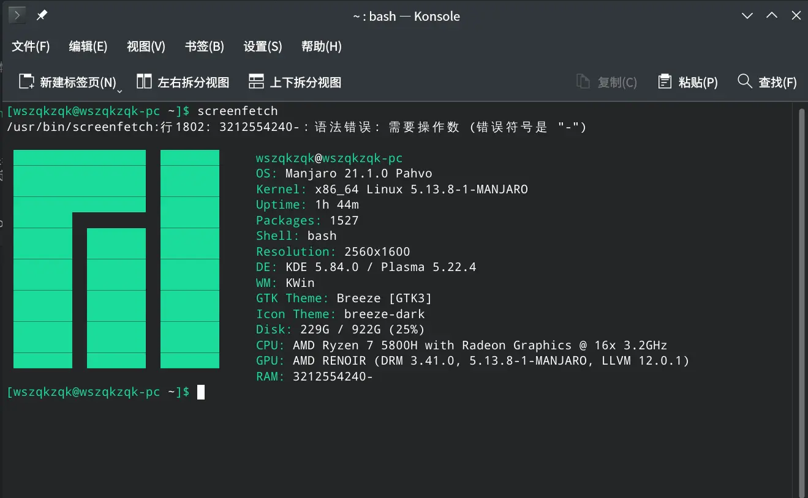The image size is (808, 498).
Task: Click the 'Uptime: 1h 44m' line
Action: click(308, 205)
